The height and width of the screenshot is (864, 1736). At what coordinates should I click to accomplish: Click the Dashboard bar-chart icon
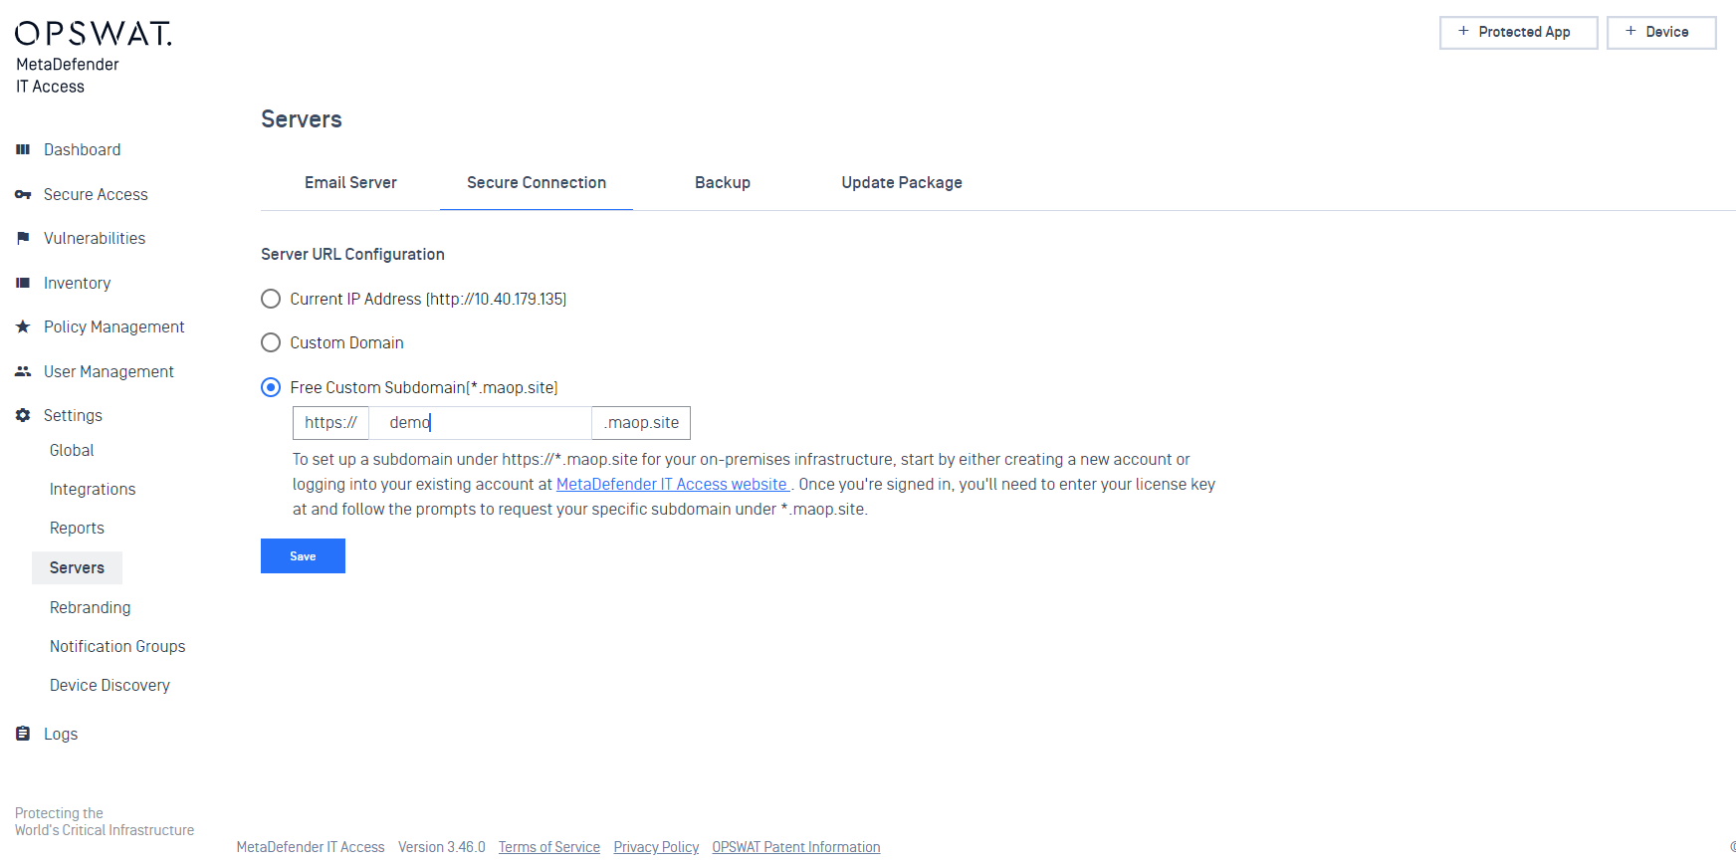pos(23,149)
